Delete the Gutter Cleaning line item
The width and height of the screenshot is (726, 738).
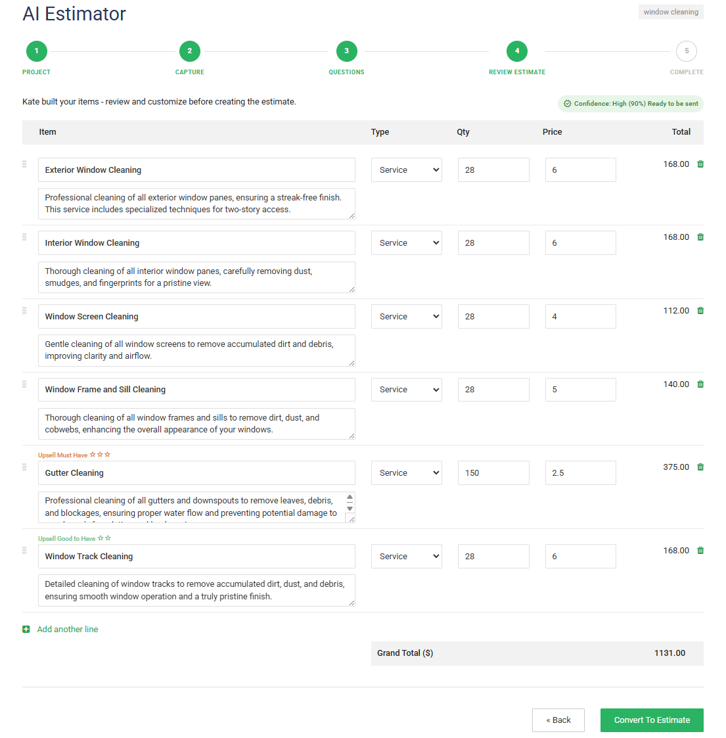pyautogui.click(x=700, y=467)
